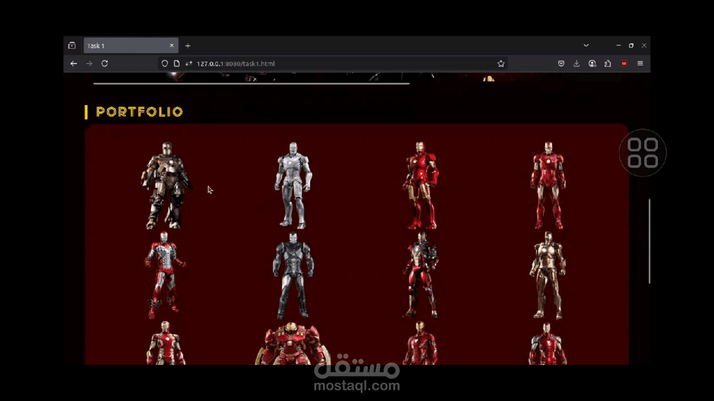Select the shiny silver armor thumbnail

[293, 185]
